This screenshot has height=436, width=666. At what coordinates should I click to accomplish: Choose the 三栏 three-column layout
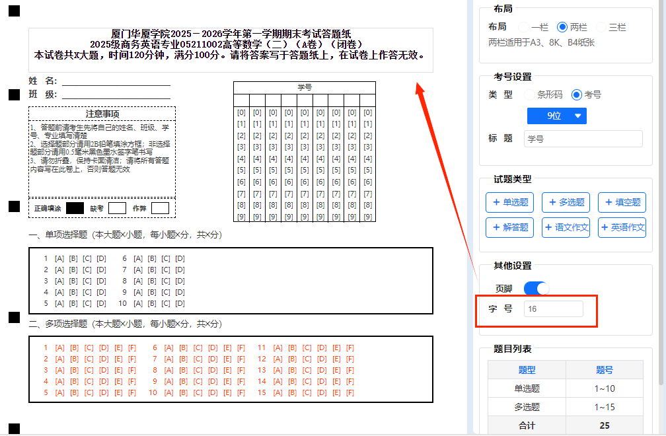(x=601, y=27)
